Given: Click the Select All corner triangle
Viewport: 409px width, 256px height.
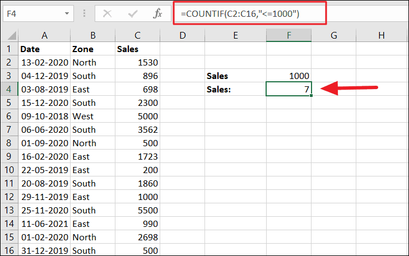Looking at the screenshot, I should tap(10, 36).
